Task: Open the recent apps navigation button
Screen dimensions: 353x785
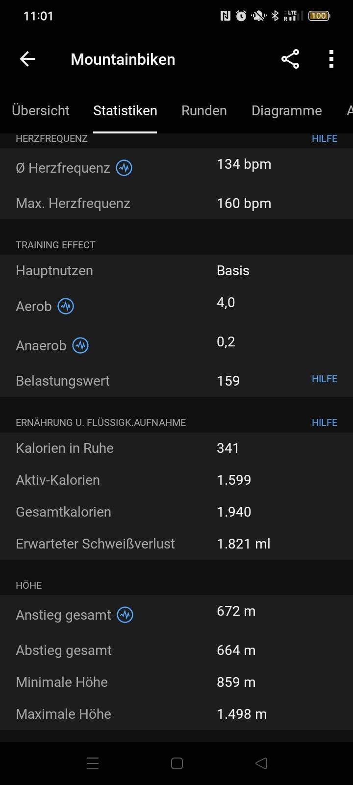Action: [x=93, y=763]
